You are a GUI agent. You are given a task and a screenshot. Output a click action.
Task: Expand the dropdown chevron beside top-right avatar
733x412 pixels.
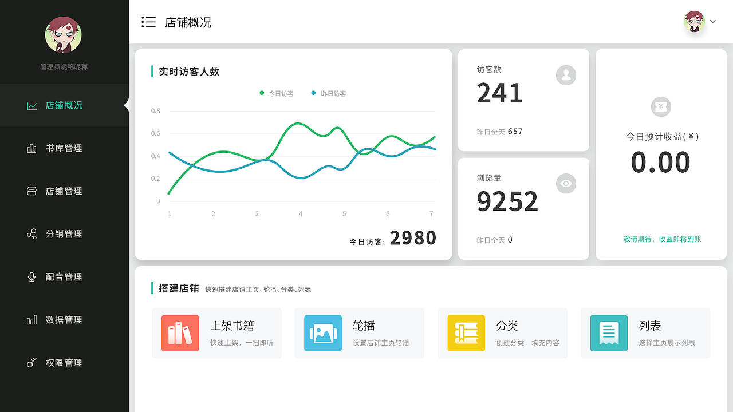[x=713, y=22]
